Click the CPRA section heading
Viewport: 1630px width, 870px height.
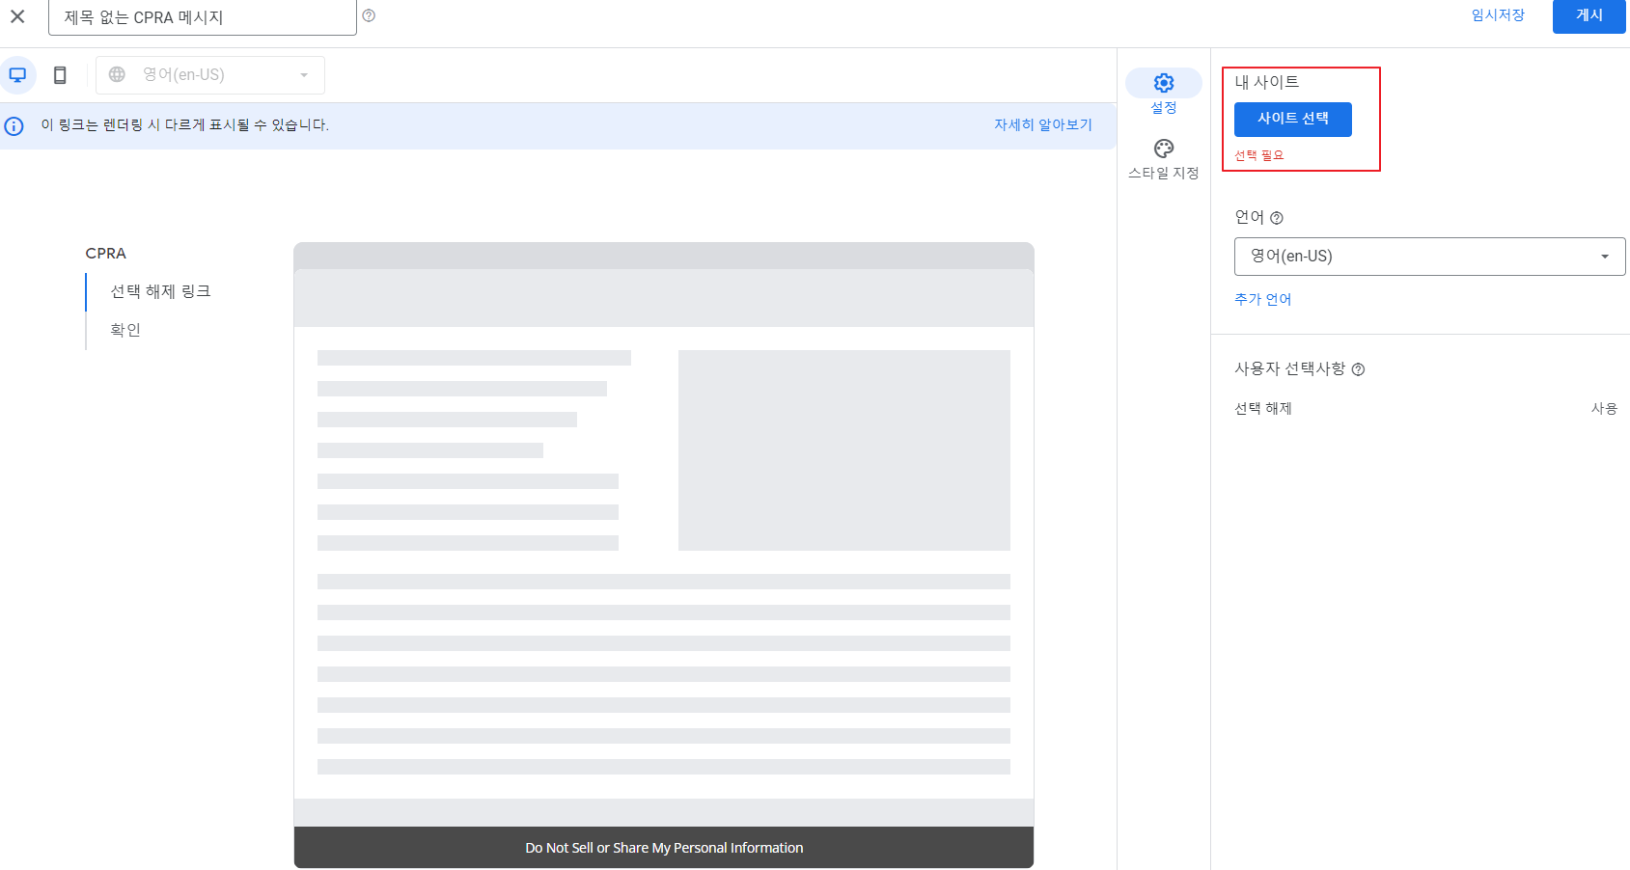click(106, 254)
